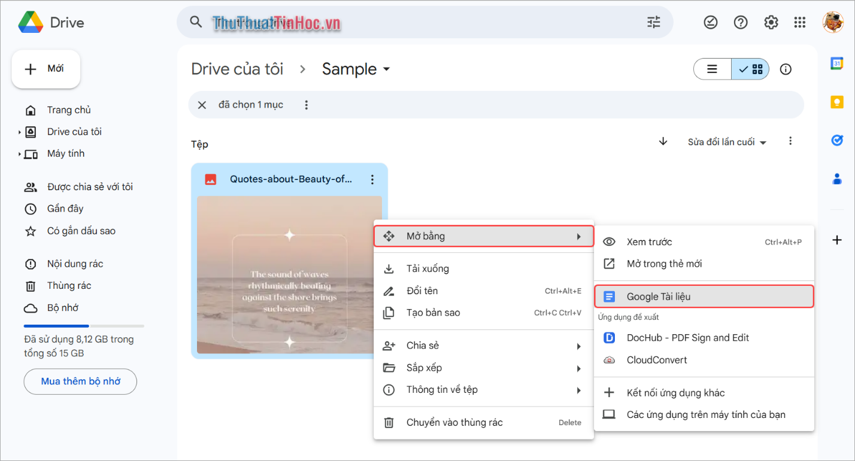Click Mua thêm bộ nhớ to buy storage
Image resolution: width=855 pixels, height=461 pixels.
click(80, 381)
